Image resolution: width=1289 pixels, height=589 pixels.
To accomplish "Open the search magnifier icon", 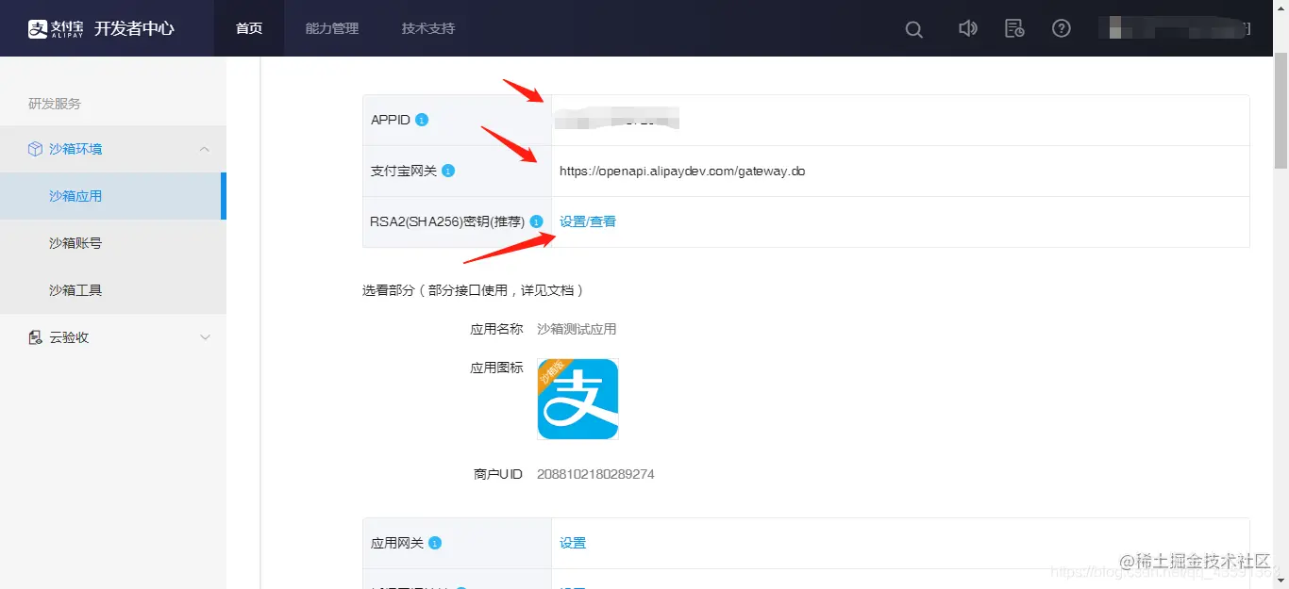I will (913, 29).
